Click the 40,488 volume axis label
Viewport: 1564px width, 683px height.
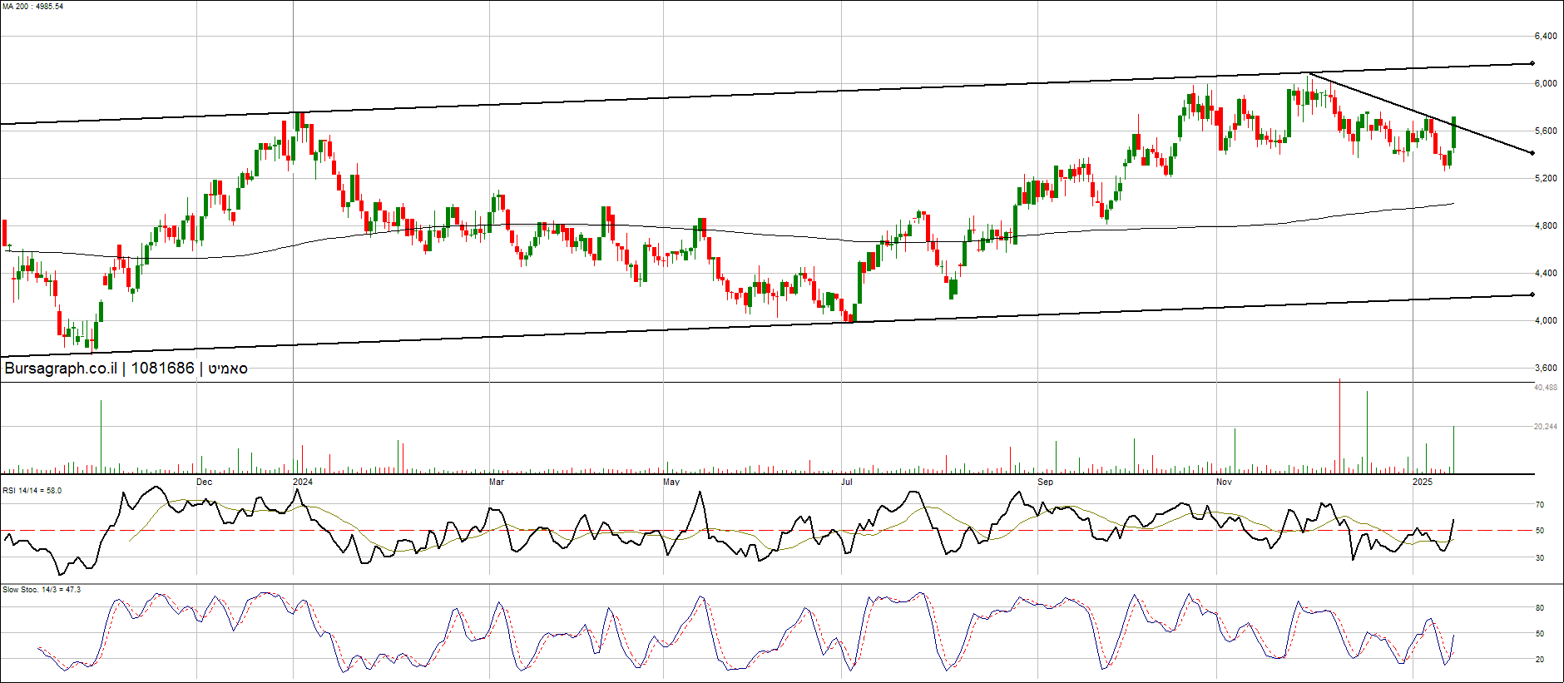pos(1545,388)
